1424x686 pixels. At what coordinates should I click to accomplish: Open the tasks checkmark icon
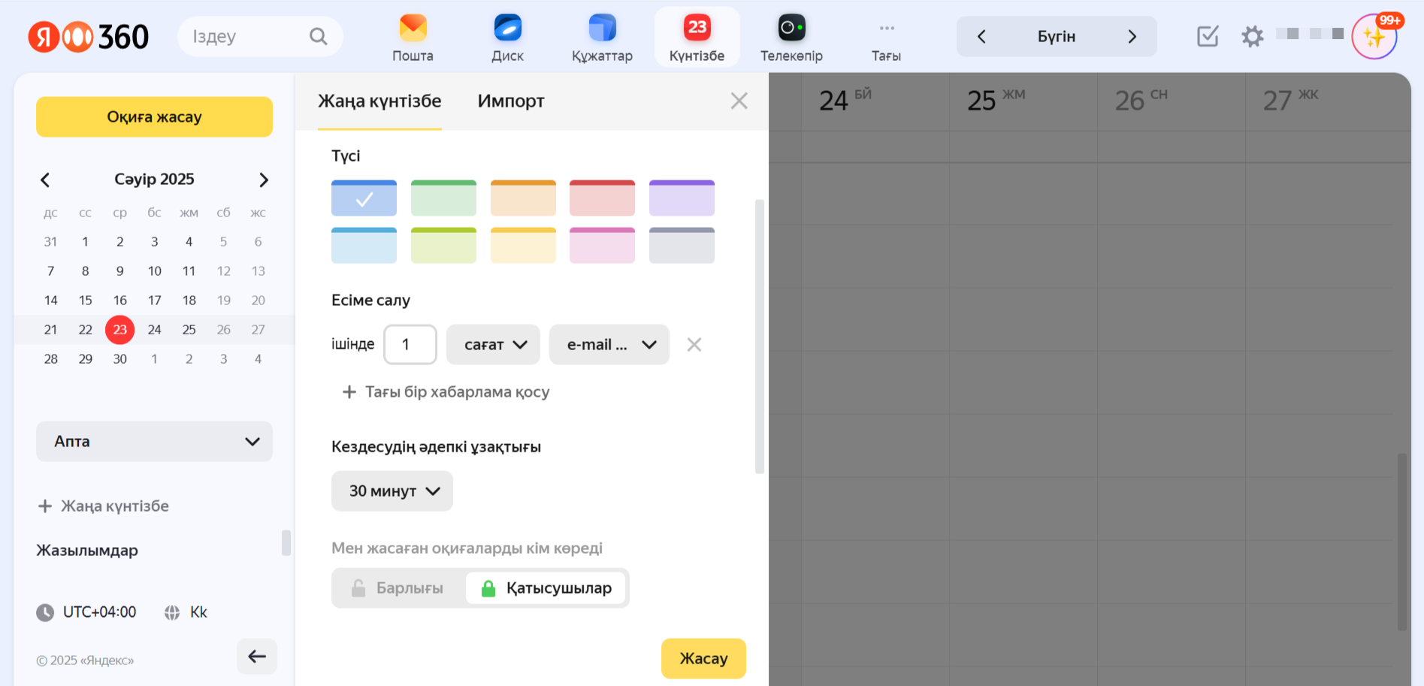1207,36
